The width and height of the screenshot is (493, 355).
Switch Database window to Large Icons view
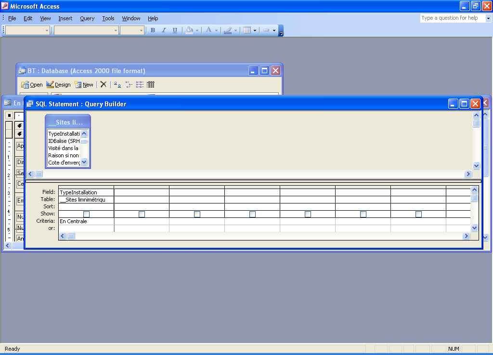(117, 84)
